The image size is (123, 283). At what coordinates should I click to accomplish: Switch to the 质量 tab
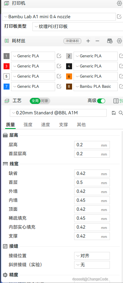coord(10,125)
